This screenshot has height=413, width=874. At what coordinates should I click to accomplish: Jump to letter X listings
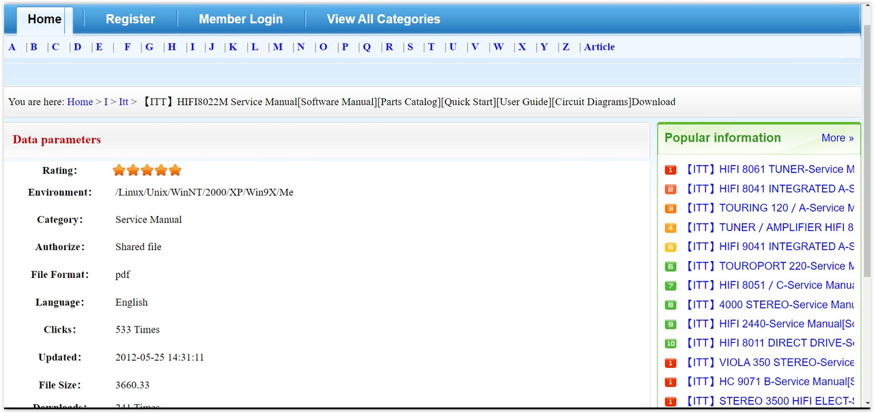[x=522, y=47]
